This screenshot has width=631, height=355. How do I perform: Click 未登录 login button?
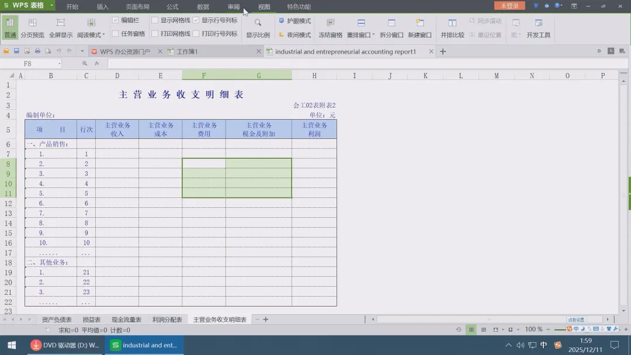[x=509, y=6]
